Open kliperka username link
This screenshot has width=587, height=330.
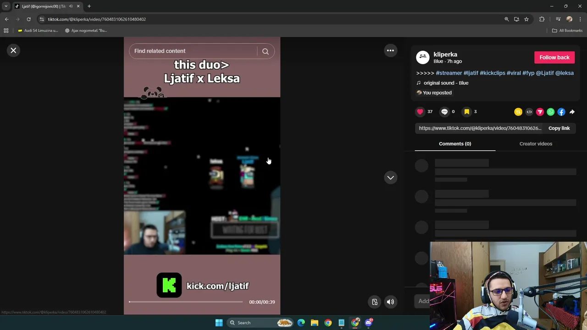pyautogui.click(x=445, y=54)
